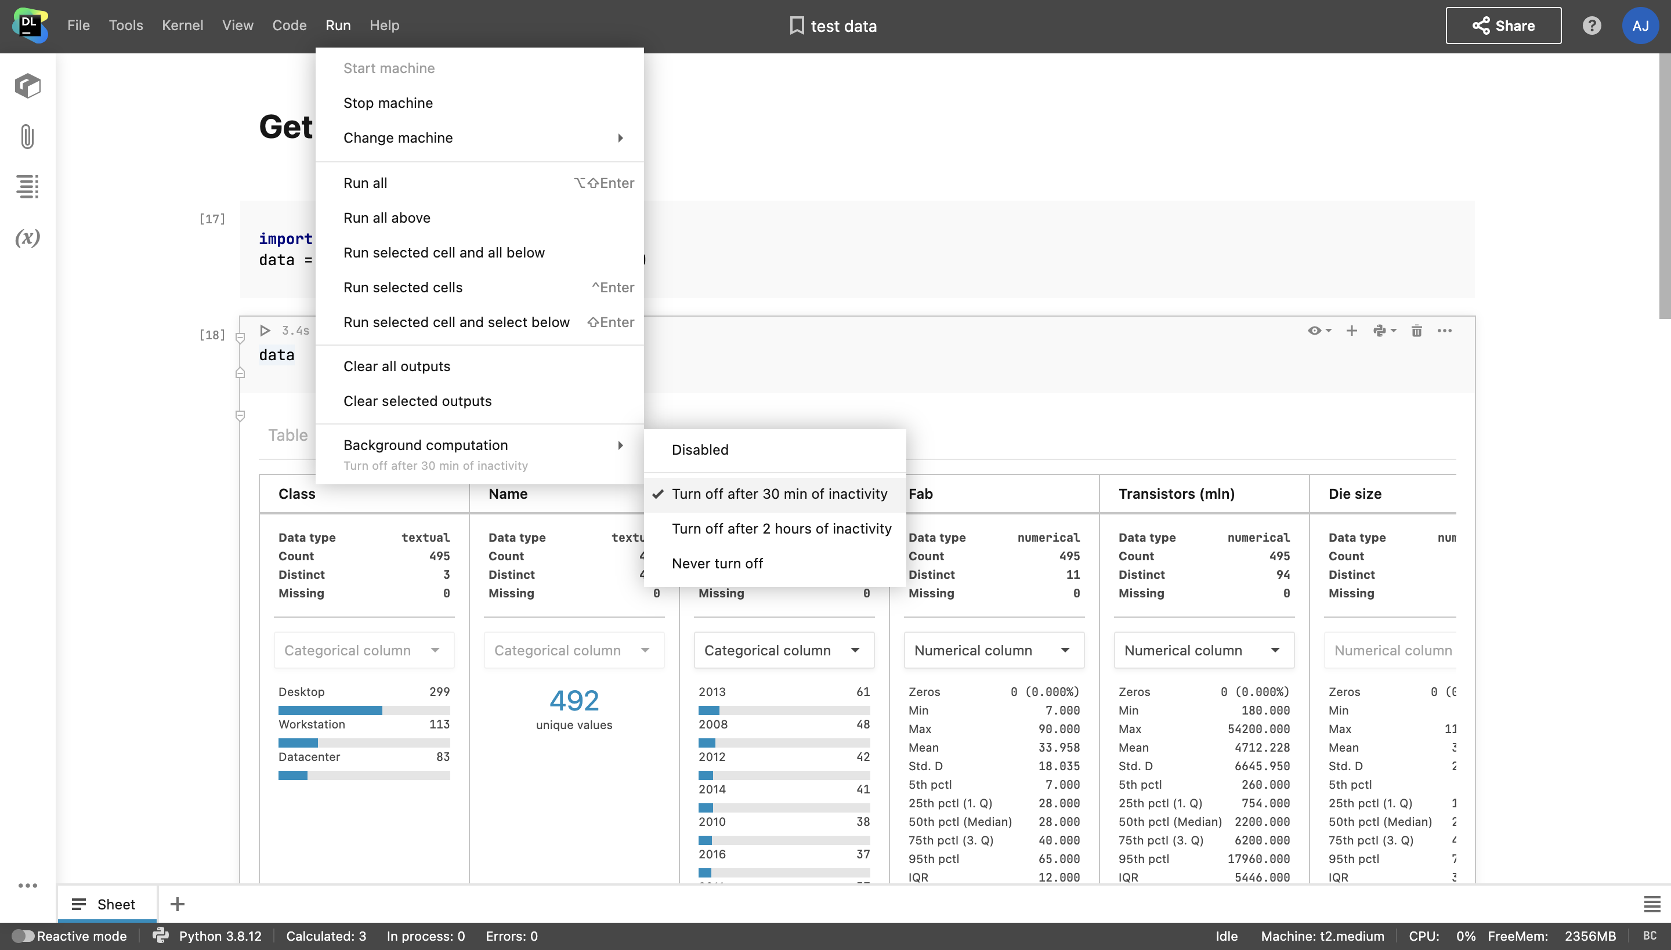Open the cell's three-dot more menu
This screenshot has height=950, width=1671.
[1445, 331]
